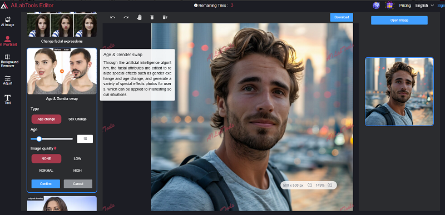Click the paper plane icon in header
The height and width of the screenshot is (215, 445).
click(x=377, y=6)
